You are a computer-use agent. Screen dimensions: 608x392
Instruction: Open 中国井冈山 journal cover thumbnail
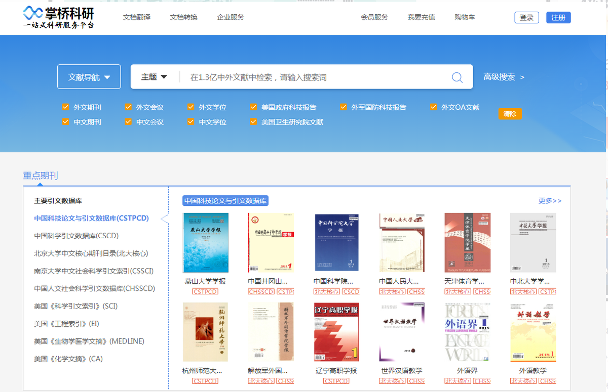tap(271, 243)
